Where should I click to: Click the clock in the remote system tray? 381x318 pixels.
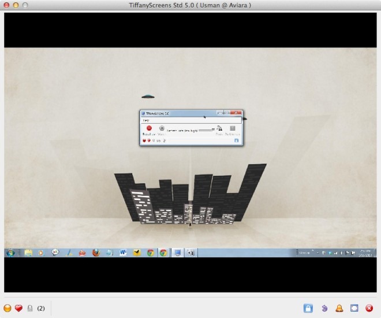pyautogui.click(x=365, y=253)
